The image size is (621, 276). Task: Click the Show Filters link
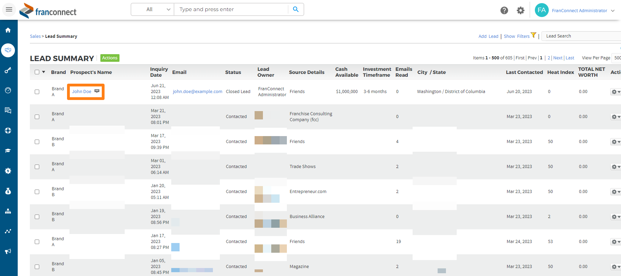point(516,36)
